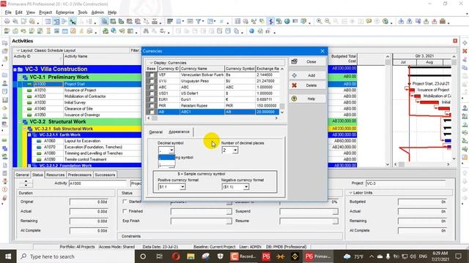Open the Admin menu
Image resolution: width=469 pixels, height=263 pixels.
97,12
